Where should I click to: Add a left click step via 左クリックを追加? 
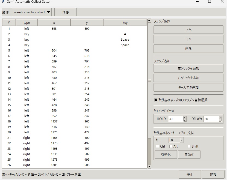190,68
